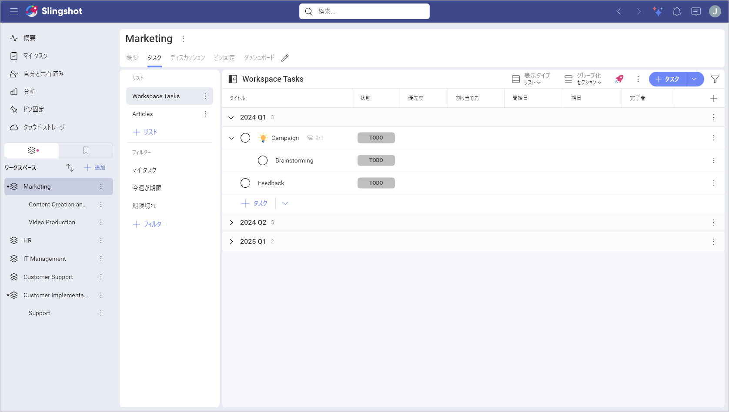Open Feedback task row options
This screenshot has height=412, width=729.
(714, 183)
